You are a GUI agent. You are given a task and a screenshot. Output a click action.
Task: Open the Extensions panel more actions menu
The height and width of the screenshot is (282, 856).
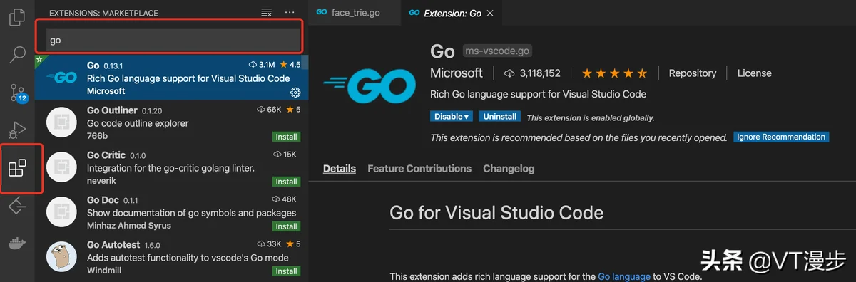tap(289, 13)
